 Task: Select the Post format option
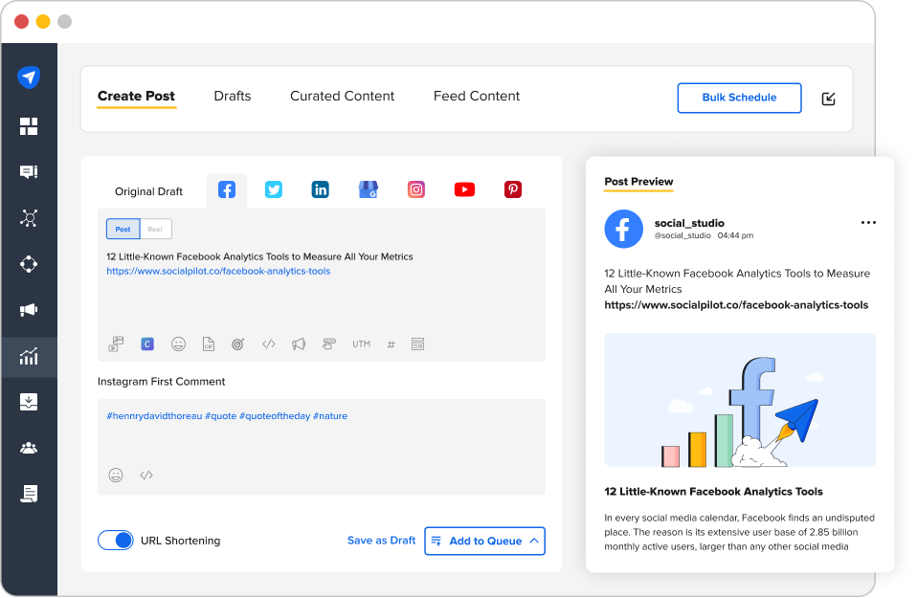click(x=123, y=229)
